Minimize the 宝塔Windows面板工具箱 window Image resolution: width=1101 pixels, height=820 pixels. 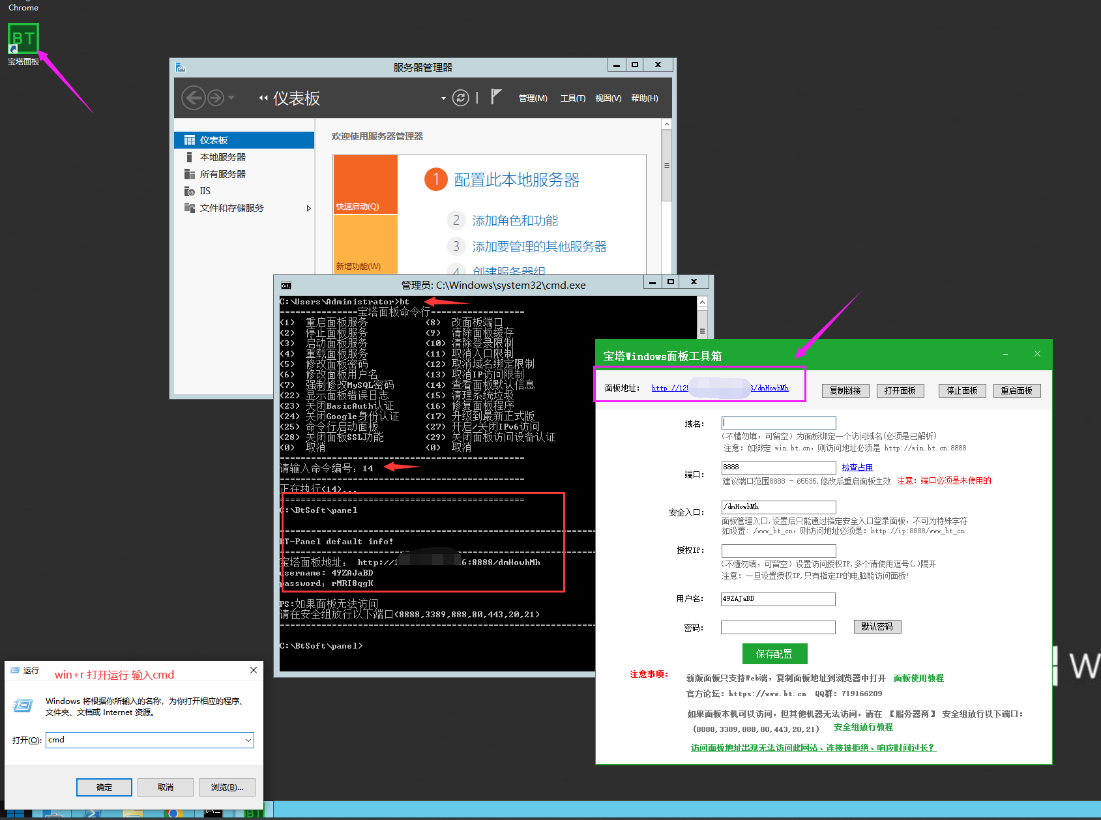click(1005, 354)
